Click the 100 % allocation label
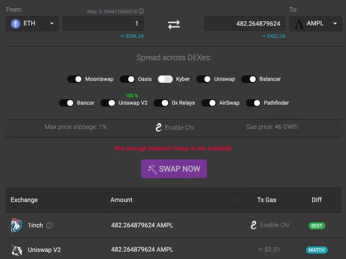 coord(132,96)
